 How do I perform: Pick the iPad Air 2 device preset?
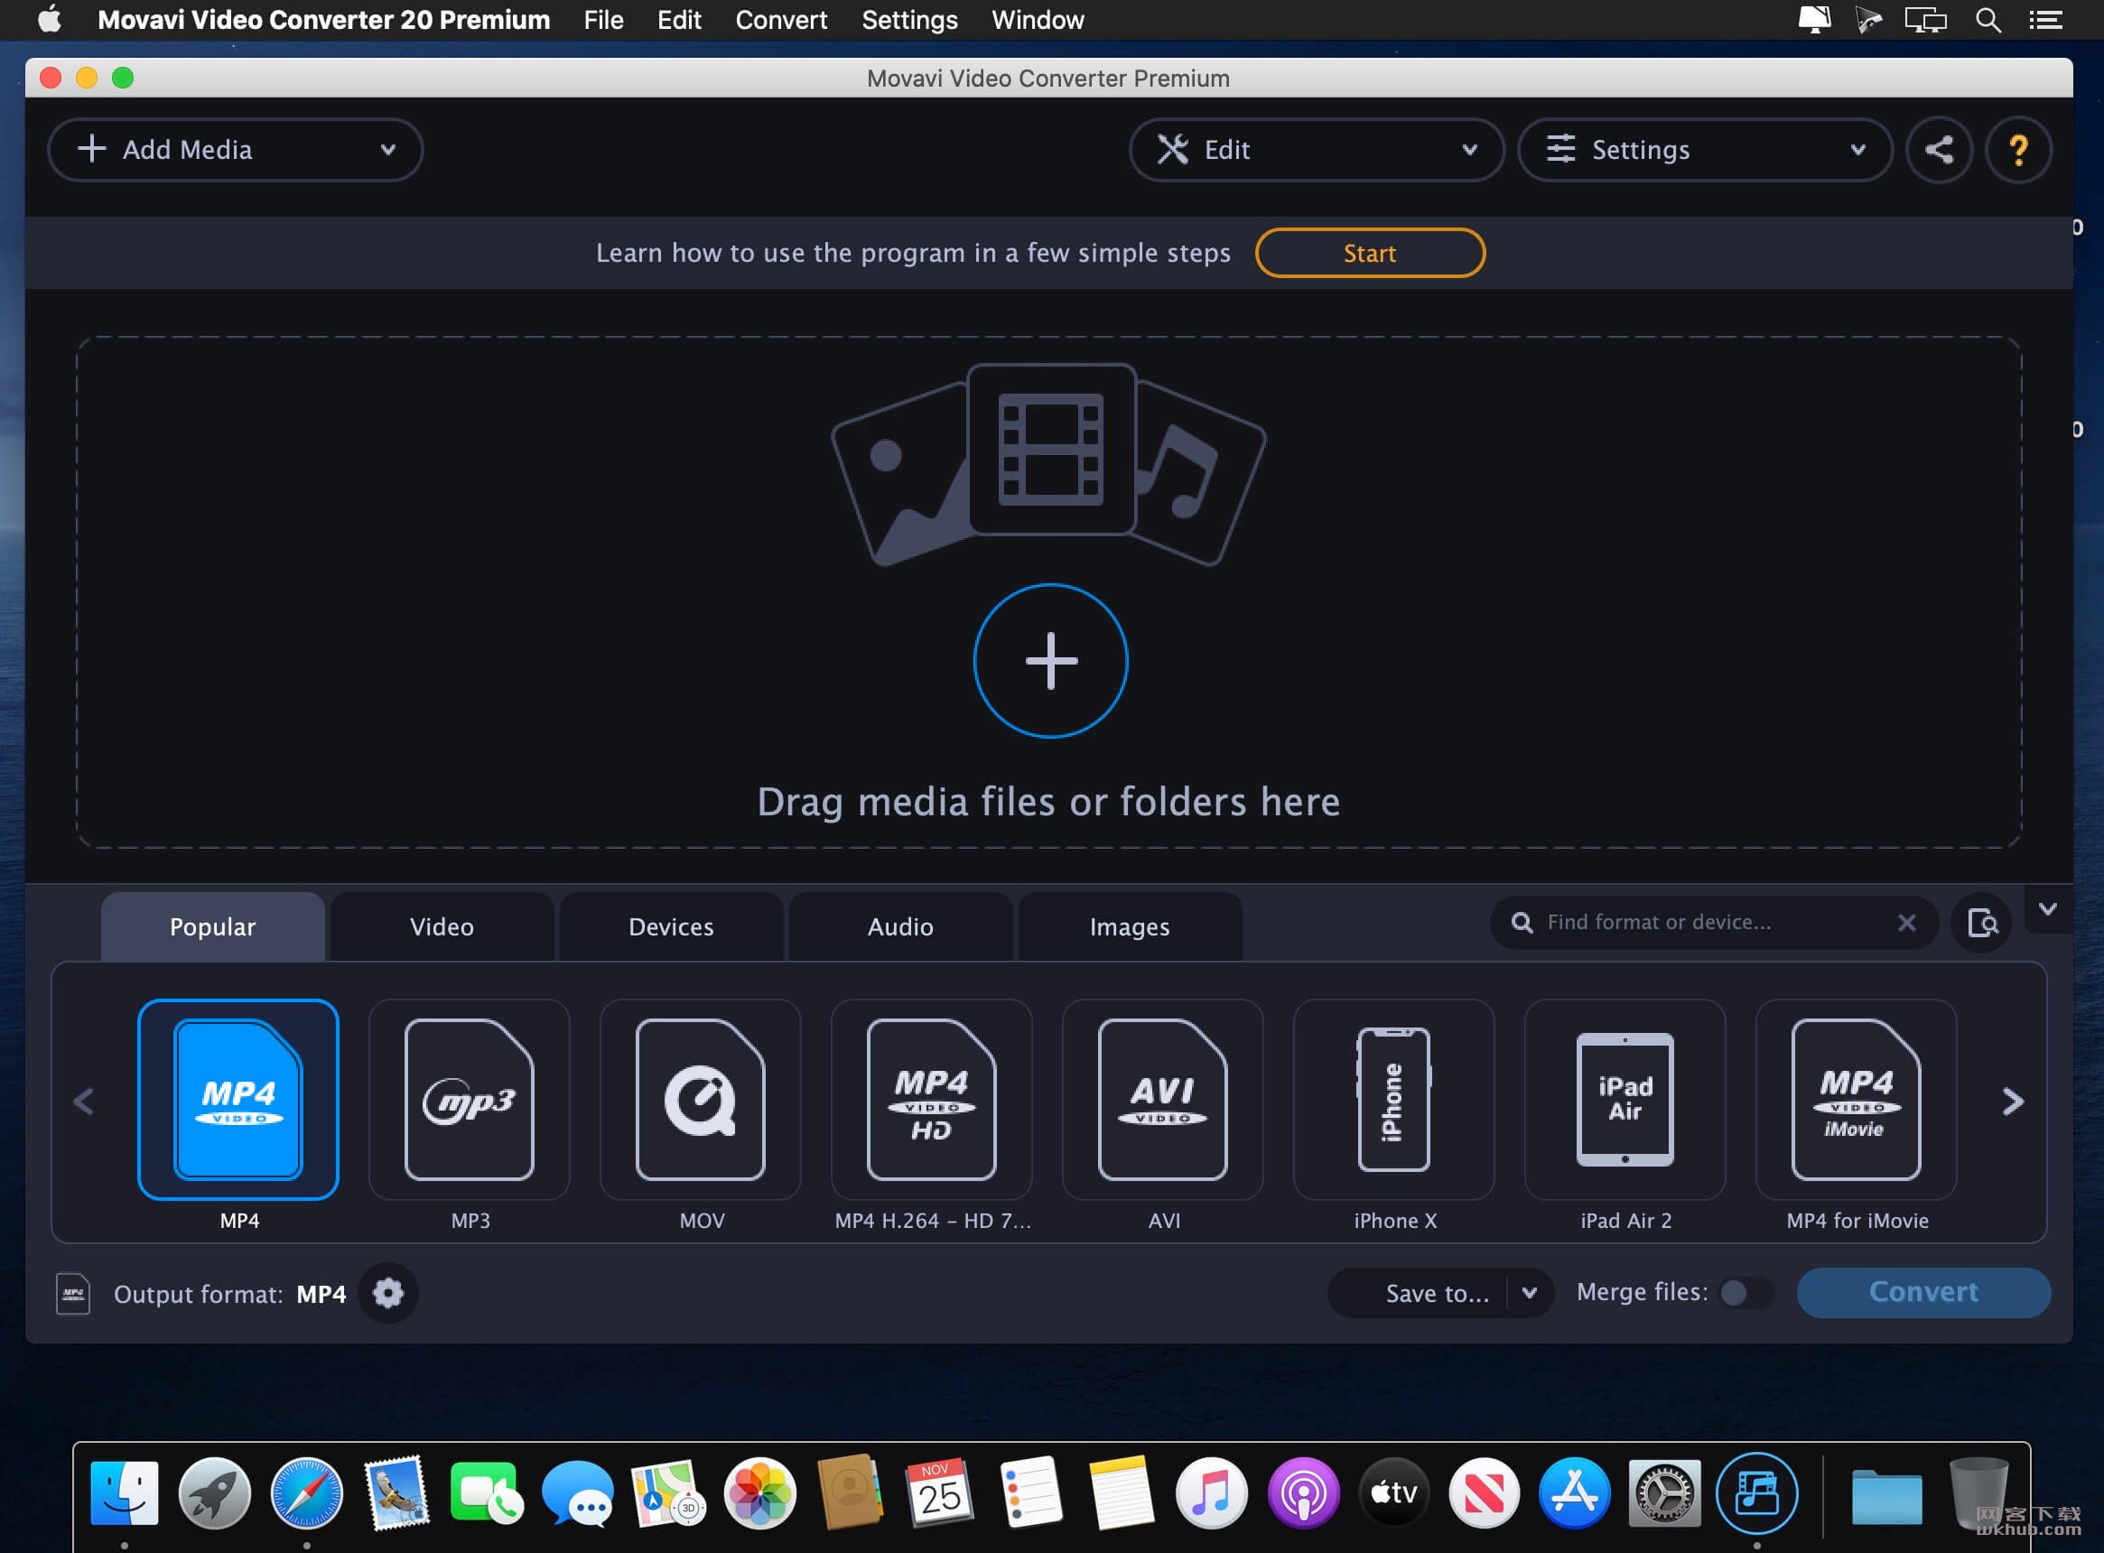pos(1625,1099)
